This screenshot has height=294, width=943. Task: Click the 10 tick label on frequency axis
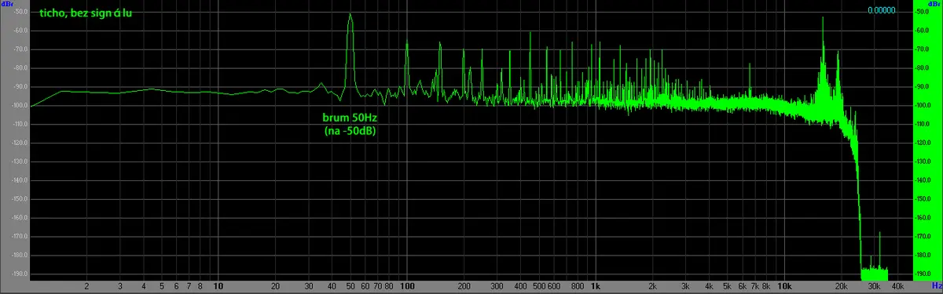tap(219, 286)
